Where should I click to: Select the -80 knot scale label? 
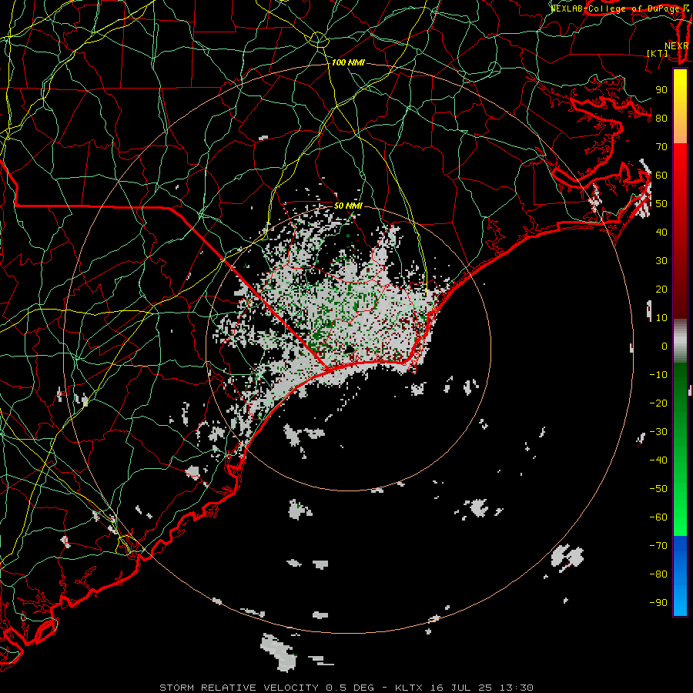(x=658, y=574)
